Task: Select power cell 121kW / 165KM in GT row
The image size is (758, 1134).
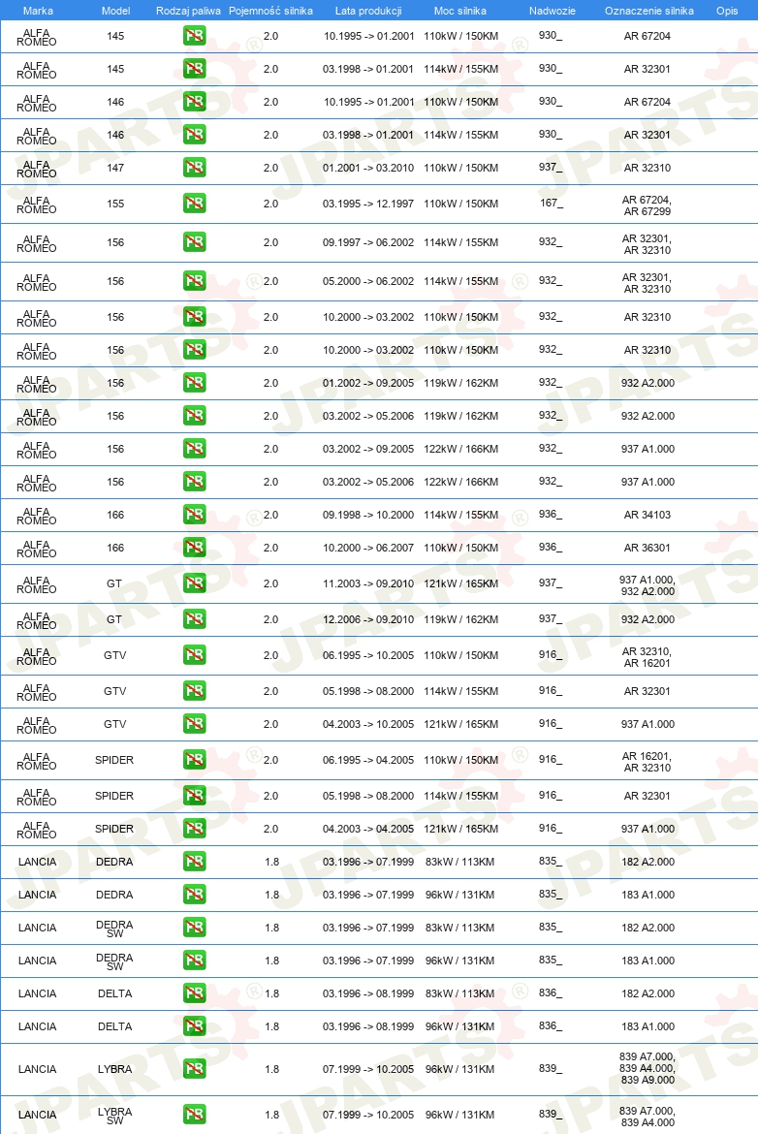Action: point(460,583)
